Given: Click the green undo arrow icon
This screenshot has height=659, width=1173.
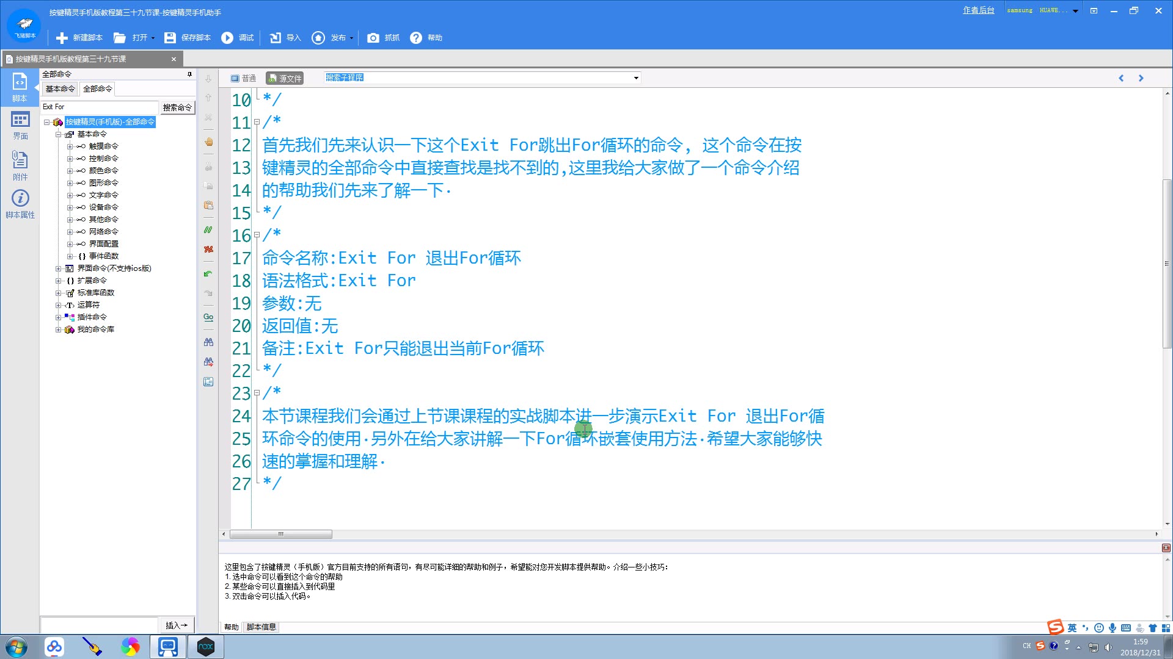Looking at the screenshot, I should click(208, 274).
